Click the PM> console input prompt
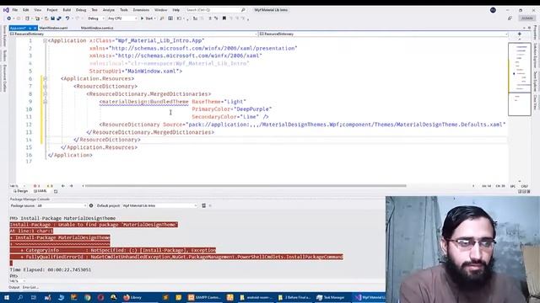The height and width of the screenshot is (303, 540). pyautogui.click(x=13, y=276)
